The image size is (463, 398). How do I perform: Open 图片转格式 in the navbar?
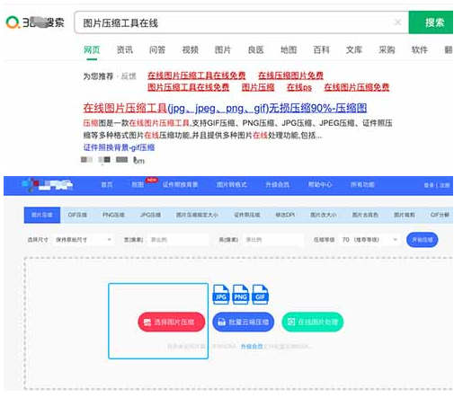pos(232,185)
